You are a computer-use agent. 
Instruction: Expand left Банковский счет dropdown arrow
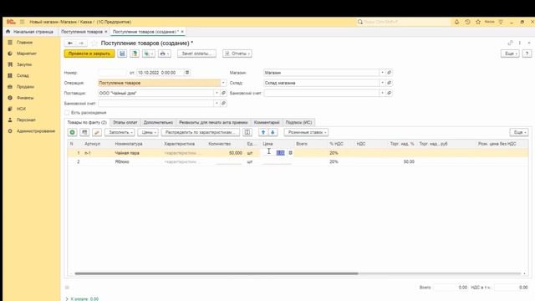[217, 103]
